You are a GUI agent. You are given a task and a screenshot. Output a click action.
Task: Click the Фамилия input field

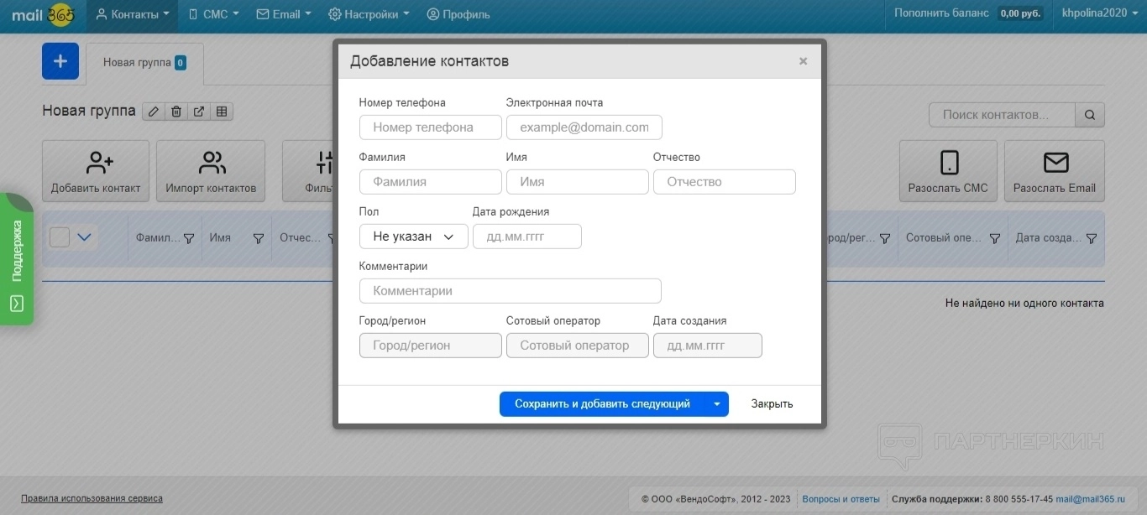pyautogui.click(x=431, y=182)
